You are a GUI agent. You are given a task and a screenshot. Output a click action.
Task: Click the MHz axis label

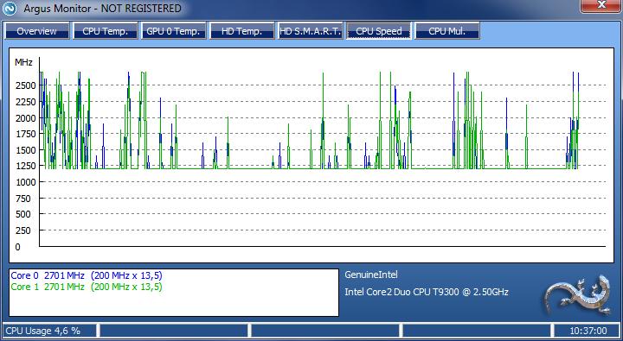(23, 62)
